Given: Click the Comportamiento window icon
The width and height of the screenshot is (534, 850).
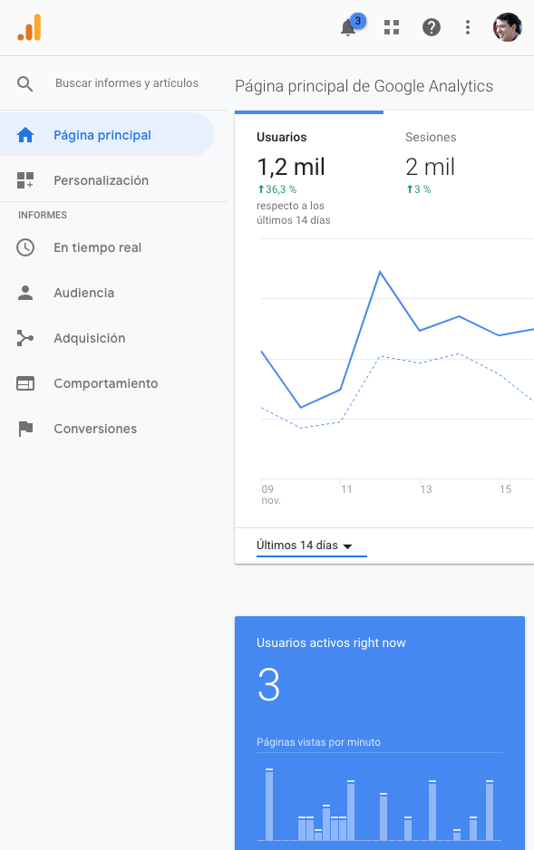Looking at the screenshot, I should 25,383.
